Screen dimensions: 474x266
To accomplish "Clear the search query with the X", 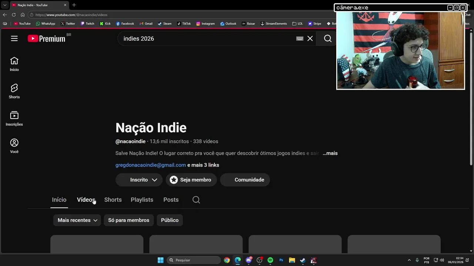I will [310, 38].
